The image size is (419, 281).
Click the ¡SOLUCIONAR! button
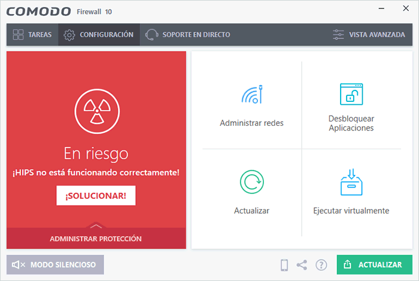96,196
